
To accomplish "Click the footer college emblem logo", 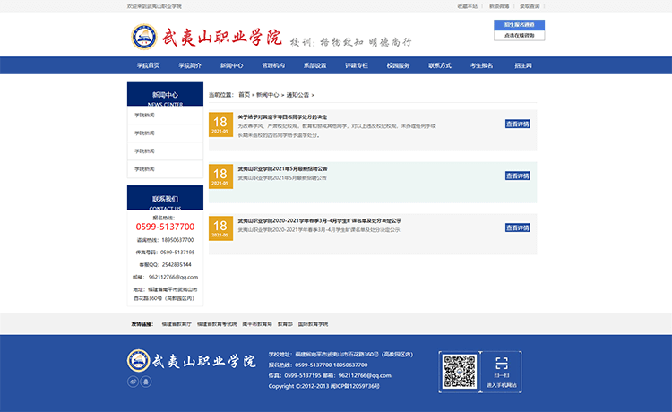I will coord(139,360).
